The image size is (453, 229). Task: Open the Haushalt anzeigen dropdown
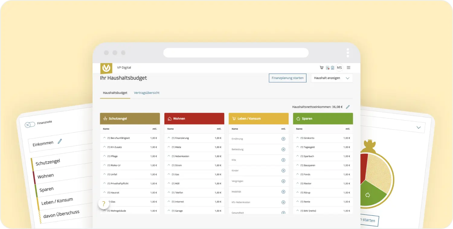332,78
